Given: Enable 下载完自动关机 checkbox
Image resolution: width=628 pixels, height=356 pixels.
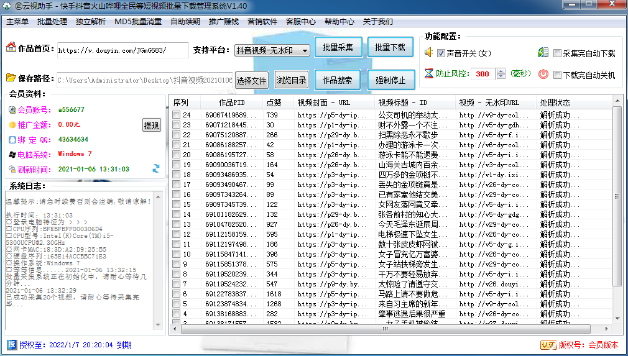Looking at the screenshot, I should [x=557, y=75].
